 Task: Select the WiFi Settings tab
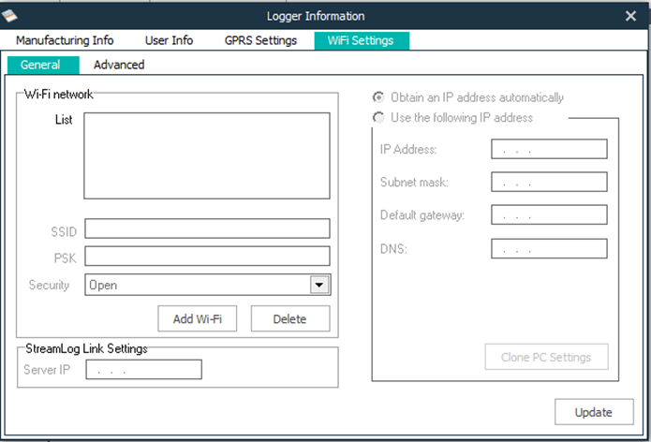pyautogui.click(x=361, y=40)
